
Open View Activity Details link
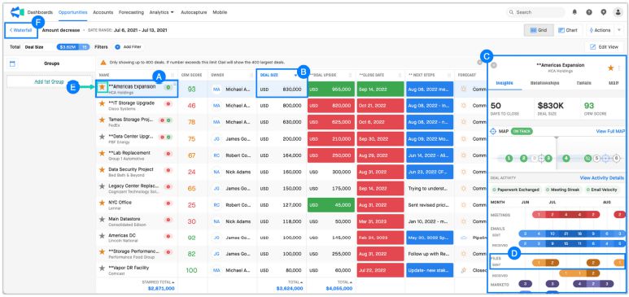(x=602, y=178)
